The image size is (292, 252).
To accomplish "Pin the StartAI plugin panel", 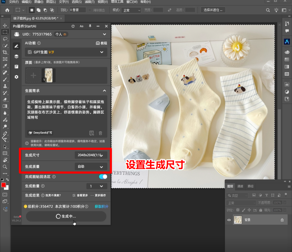I will coord(90,26).
